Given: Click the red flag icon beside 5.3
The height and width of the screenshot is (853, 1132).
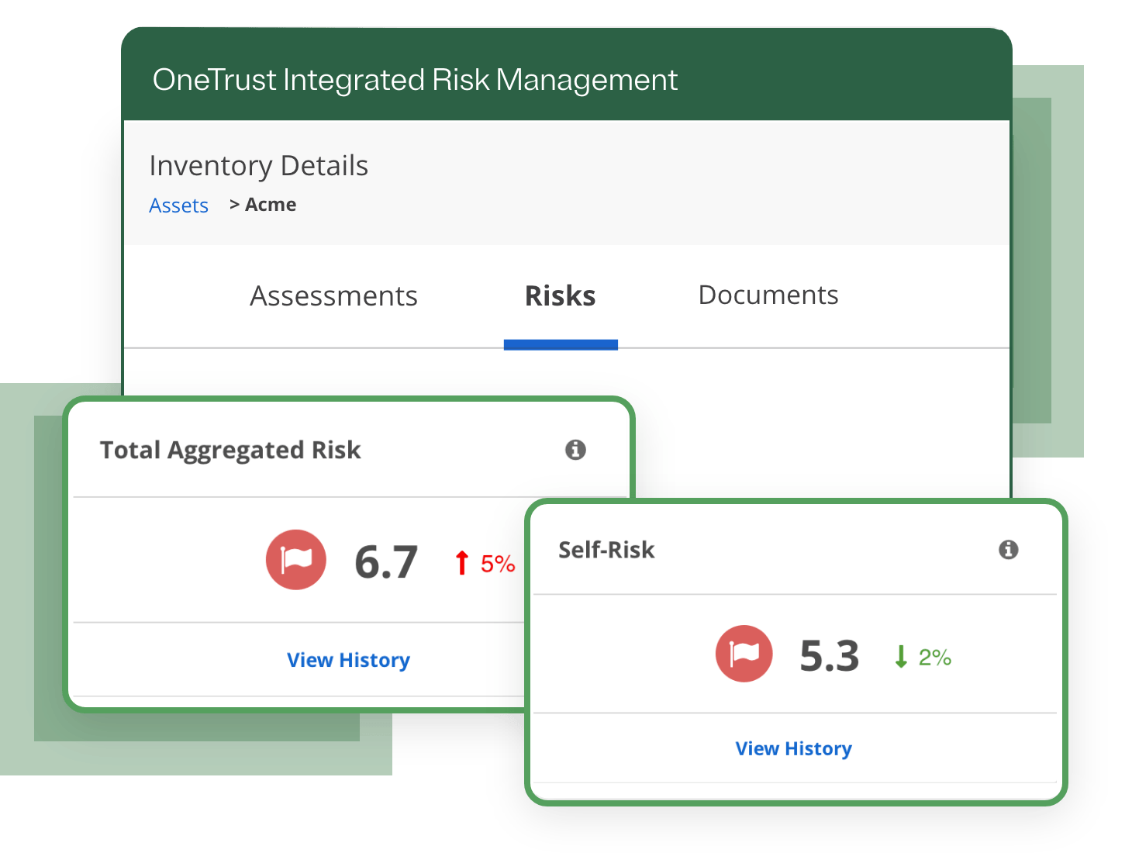Looking at the screenshot, I should 744,654.
